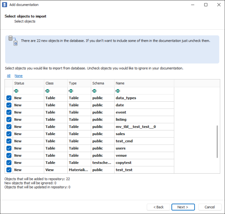Image resolution: width=225 pixels, height=214 pixels.
Task: Sort by the Status column header
Action: click(28, 83)
